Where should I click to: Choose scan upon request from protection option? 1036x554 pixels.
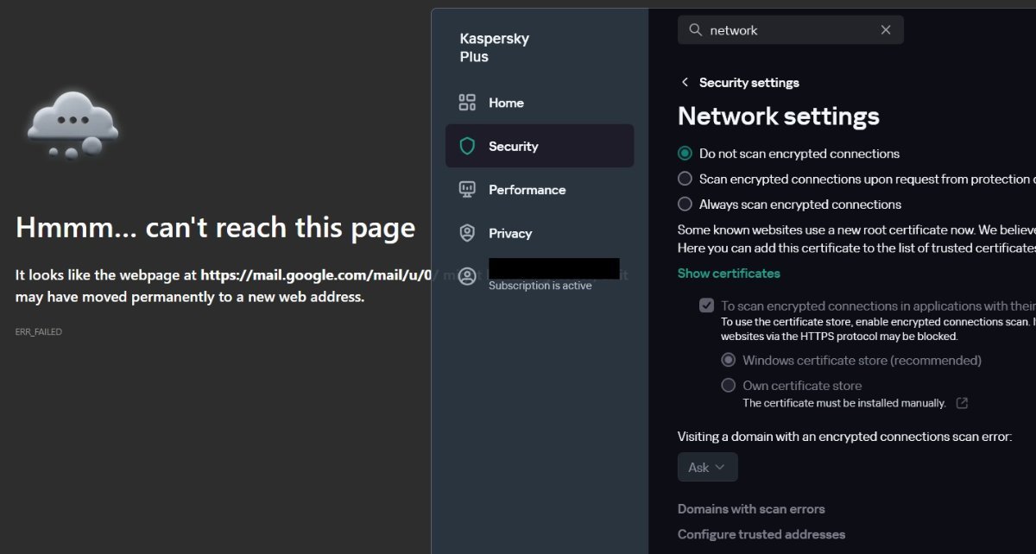click(685, 179)
